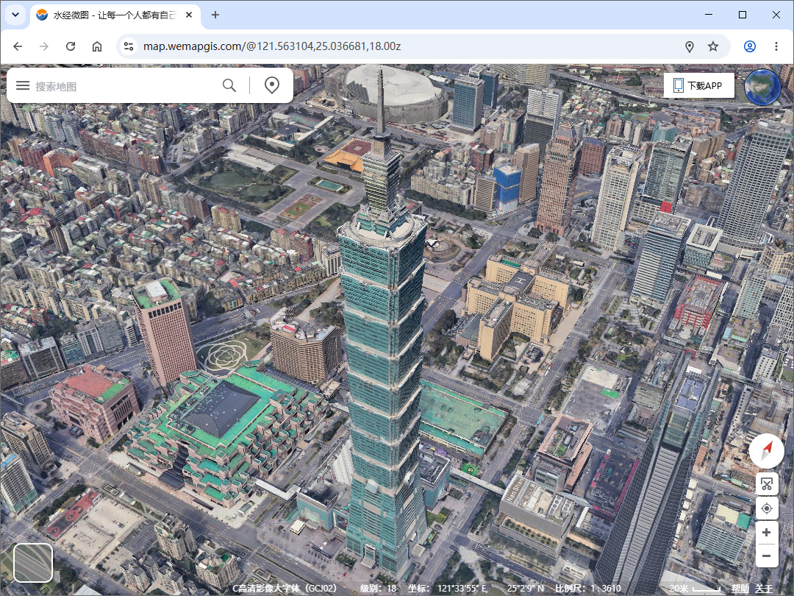This screenshot has height=596, width=794.
Task: Click the search magnifier icon
Action: click(229, 85)
